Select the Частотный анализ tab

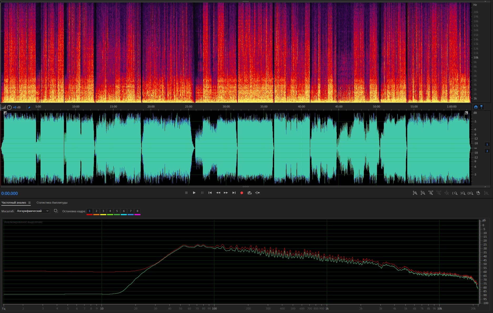14,203
